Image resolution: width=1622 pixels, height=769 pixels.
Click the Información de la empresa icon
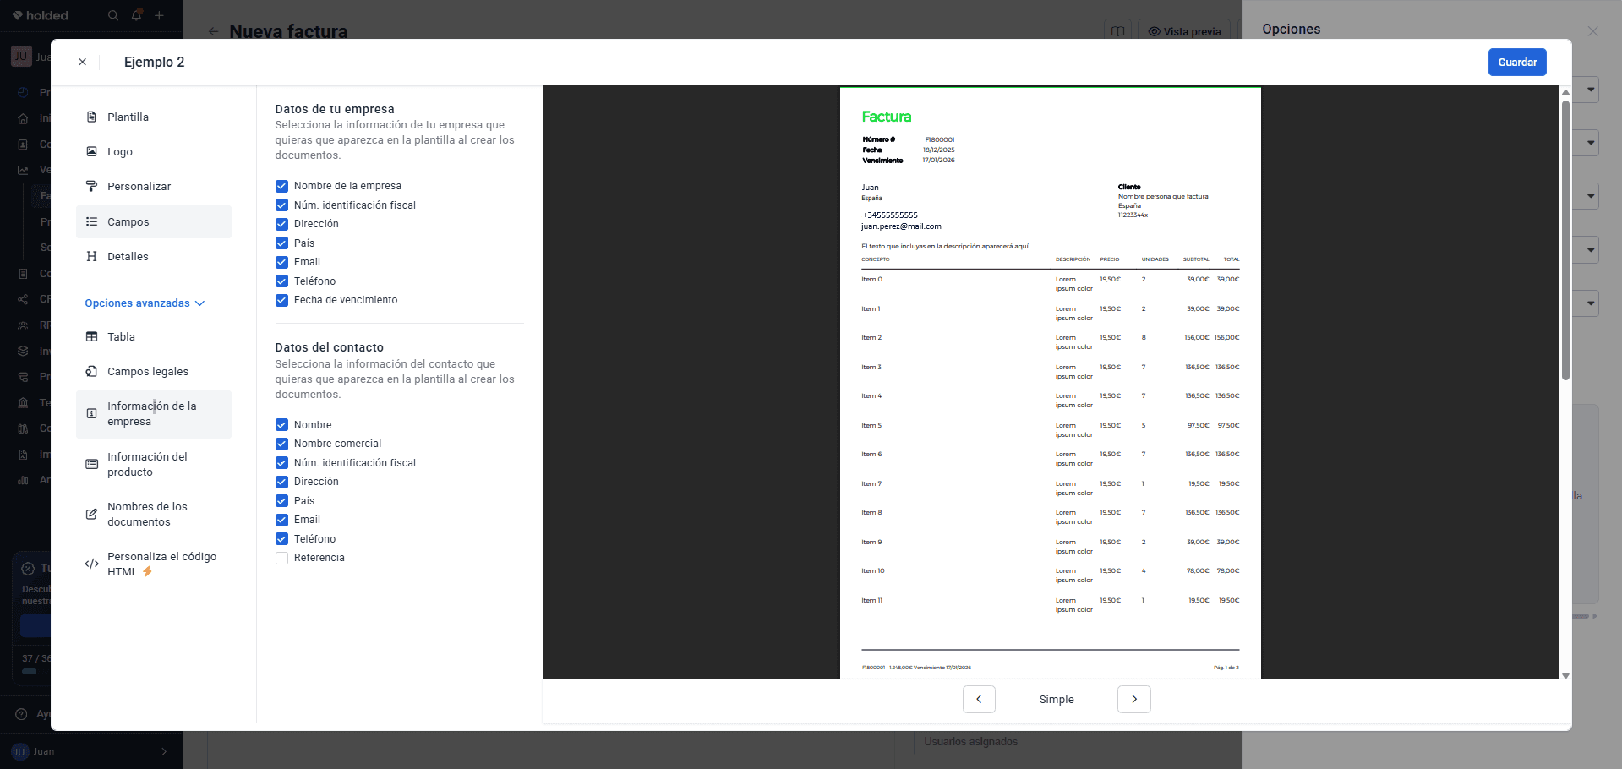[91, 413]
